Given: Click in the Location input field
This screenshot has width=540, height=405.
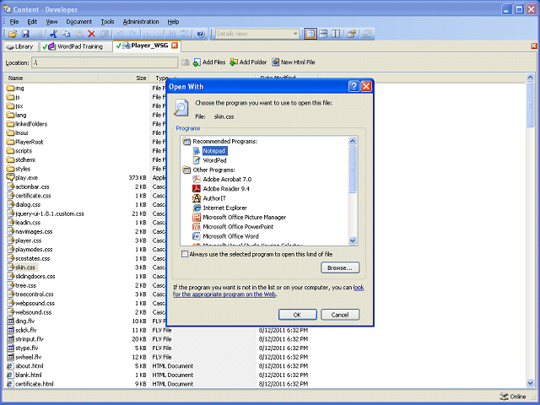Looking at the screenshot, I should pyautogui.click(x=105, y=62).
